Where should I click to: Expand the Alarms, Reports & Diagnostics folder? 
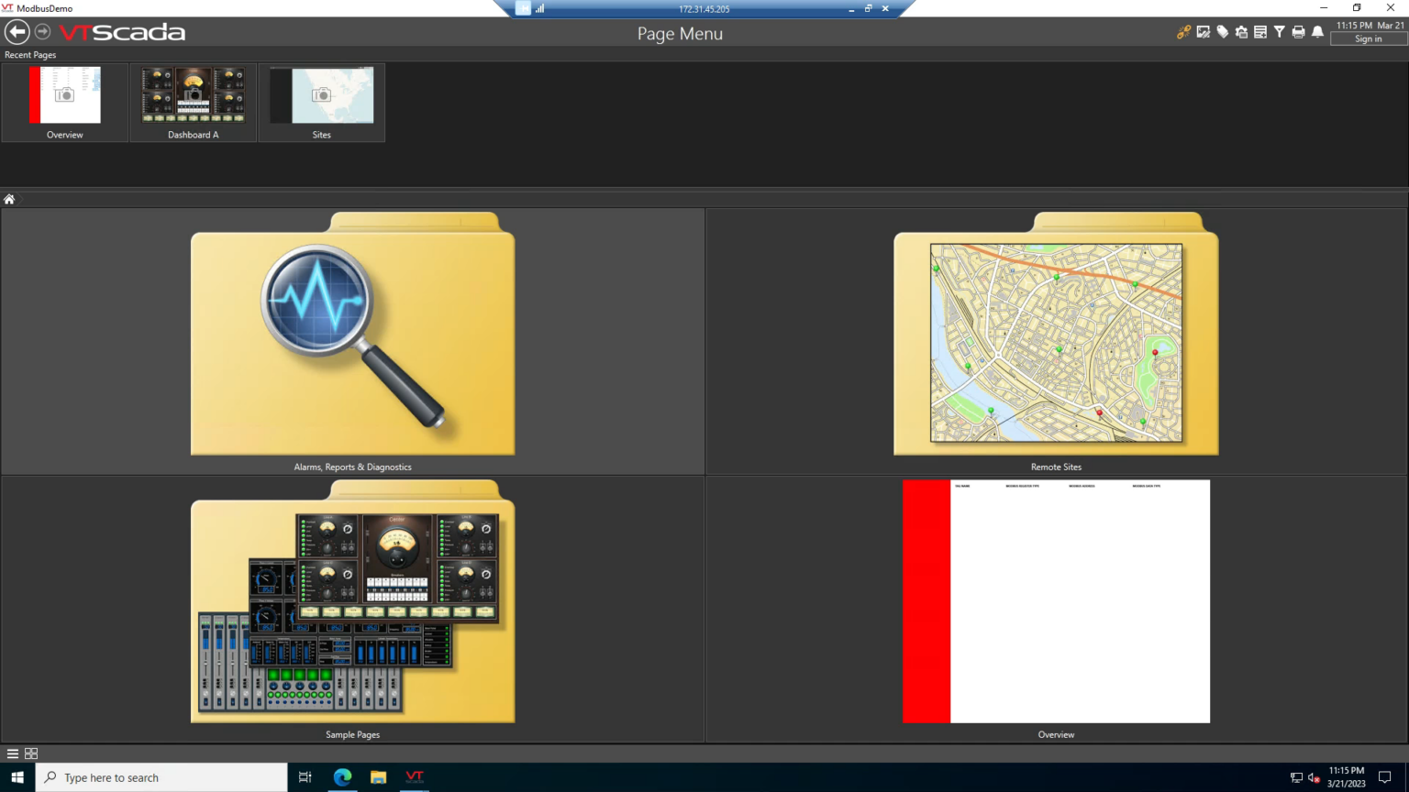[x=352, y=341]
